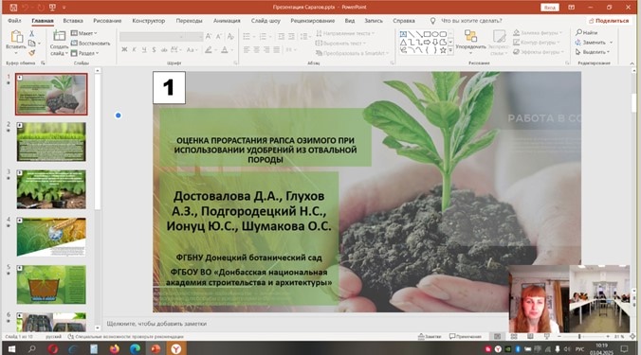Click the slideshow view icon in status bar
This screenshot has height=355, width=641.
546,337
